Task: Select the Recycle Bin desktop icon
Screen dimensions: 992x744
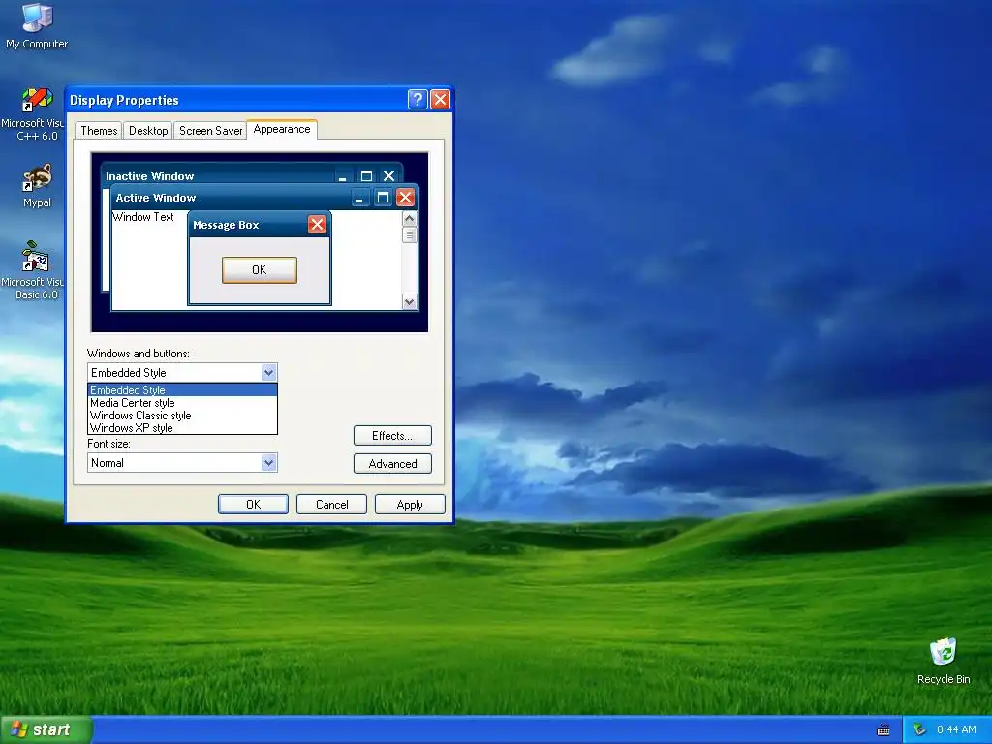Action: [x=944, y=661]
